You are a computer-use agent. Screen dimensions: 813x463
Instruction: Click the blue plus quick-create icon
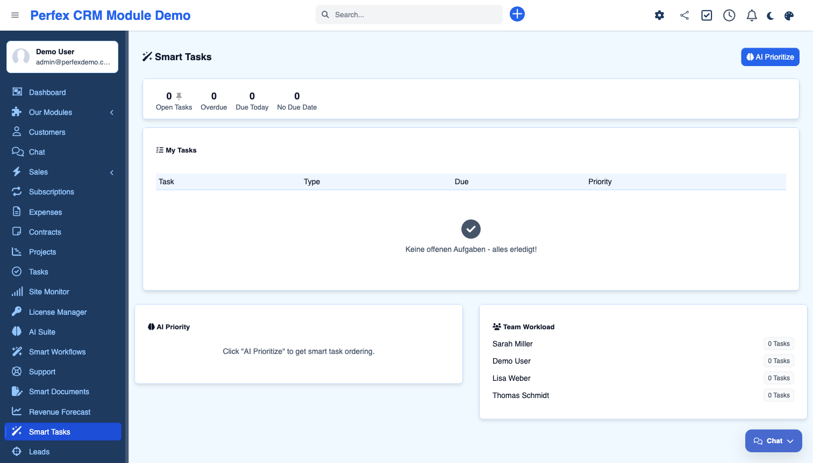[x=517, y=15]
